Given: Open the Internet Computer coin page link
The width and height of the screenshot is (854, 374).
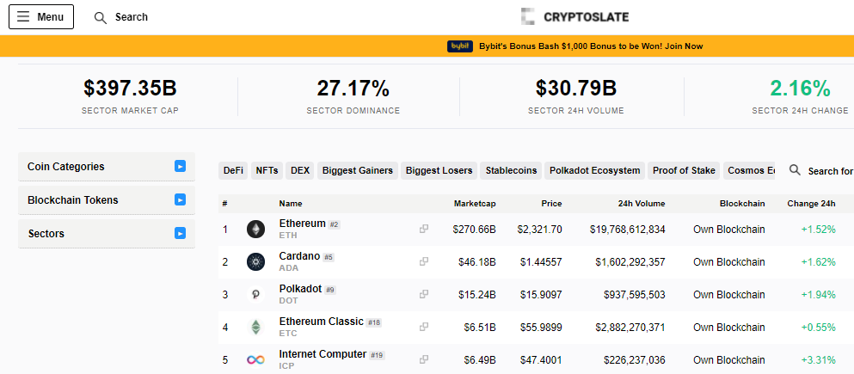Looking at the screenshot, I should pos(323,354).
